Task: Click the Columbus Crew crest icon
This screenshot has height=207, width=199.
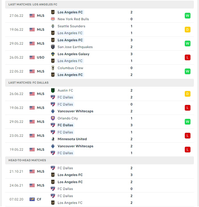Action: [x=53, y=68]
